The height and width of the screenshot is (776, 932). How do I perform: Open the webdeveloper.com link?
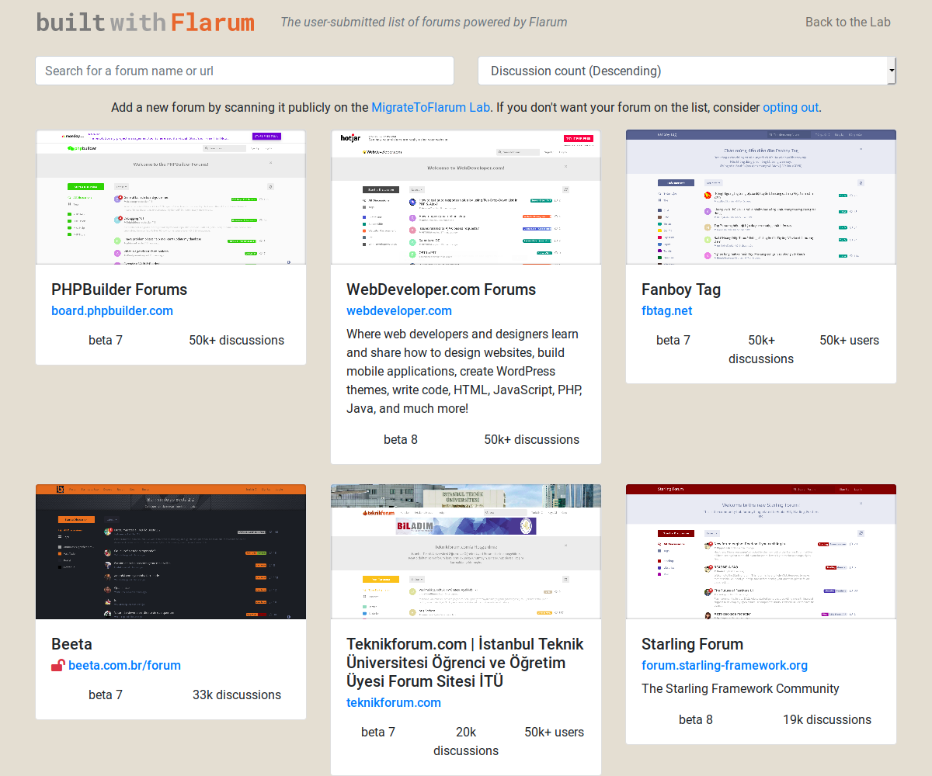pos(399,310)
